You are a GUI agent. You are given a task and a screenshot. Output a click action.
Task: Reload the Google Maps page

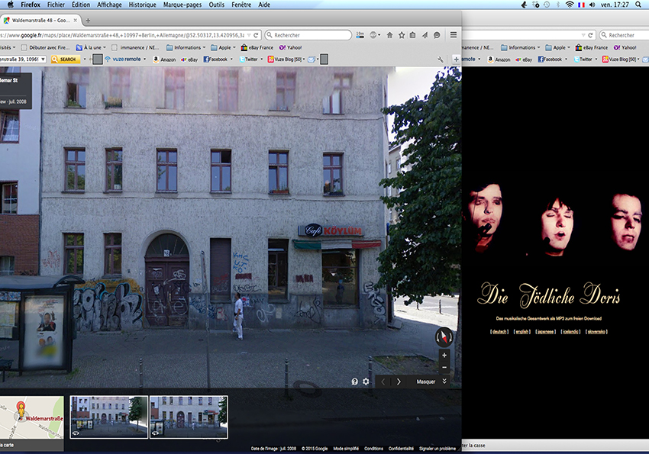257,35
